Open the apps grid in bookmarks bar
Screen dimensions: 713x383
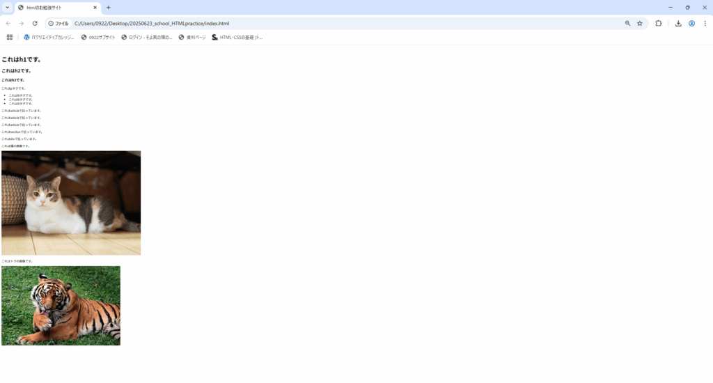pos(10,37)
